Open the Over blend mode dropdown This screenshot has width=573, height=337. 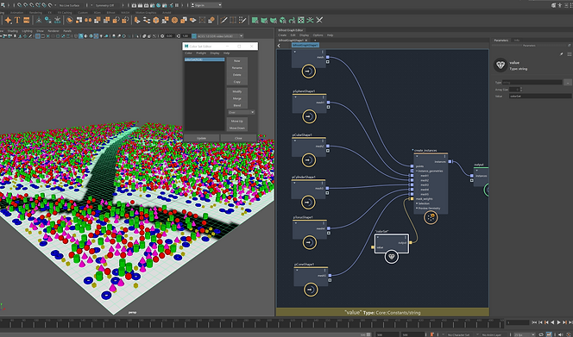click(x=241, y=112)
